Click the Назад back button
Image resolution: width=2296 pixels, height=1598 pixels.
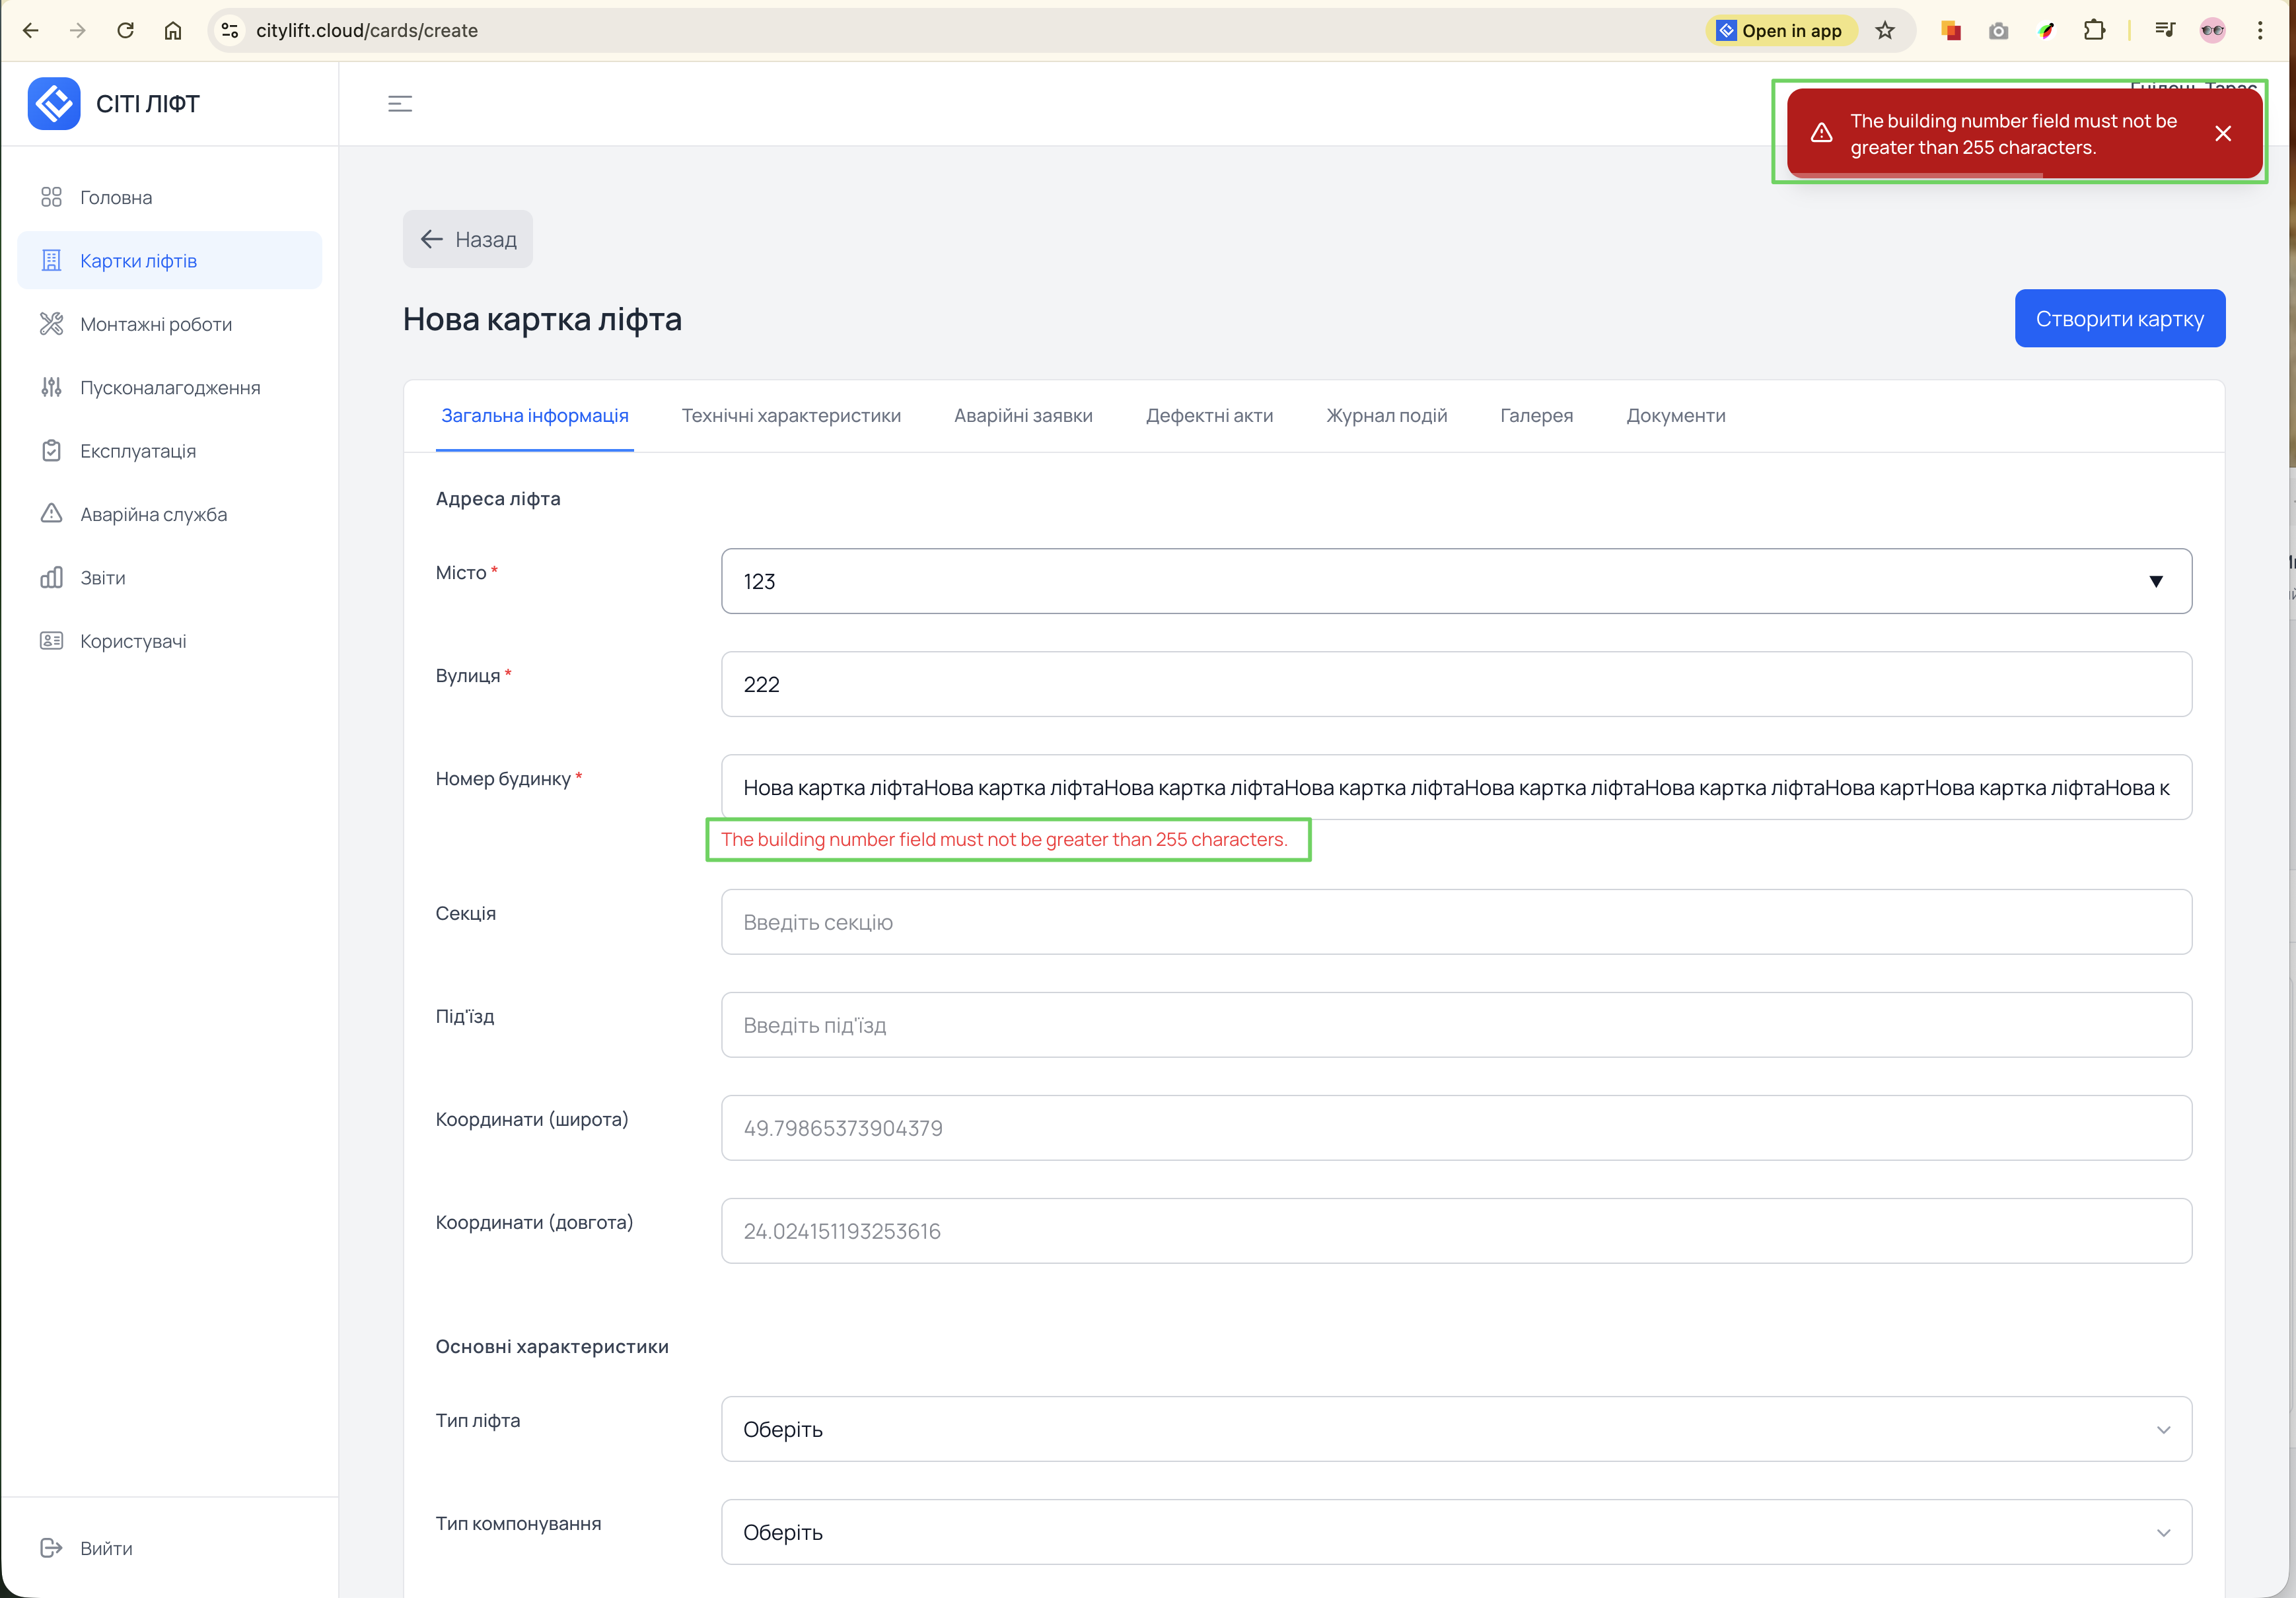click(x=468, y=239)
